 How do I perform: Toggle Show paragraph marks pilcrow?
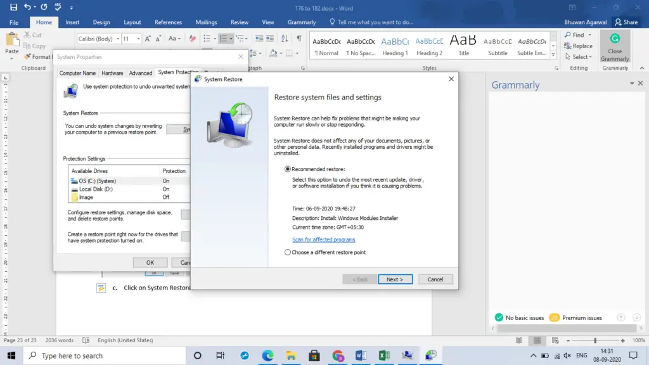click(299, 39)
